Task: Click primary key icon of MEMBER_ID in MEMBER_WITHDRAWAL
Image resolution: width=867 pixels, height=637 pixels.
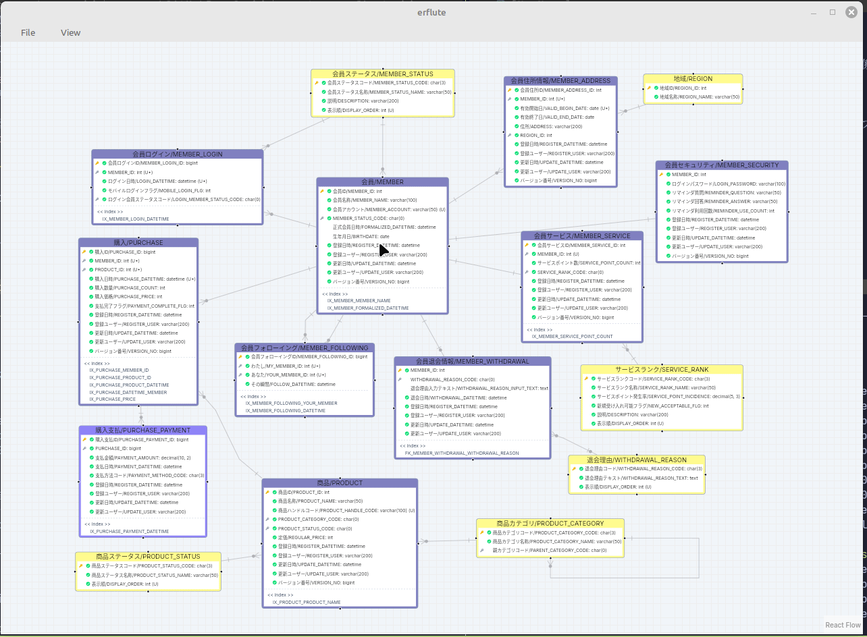Action: (400, 370)
